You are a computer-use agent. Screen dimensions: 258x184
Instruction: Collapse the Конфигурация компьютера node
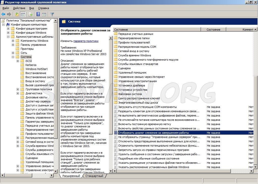point(3,25)
